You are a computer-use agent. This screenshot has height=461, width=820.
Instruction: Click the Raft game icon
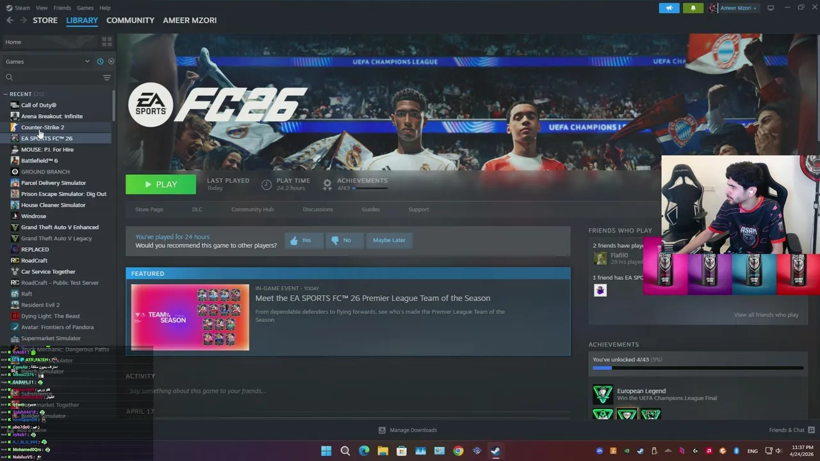[x=15, y=294]
